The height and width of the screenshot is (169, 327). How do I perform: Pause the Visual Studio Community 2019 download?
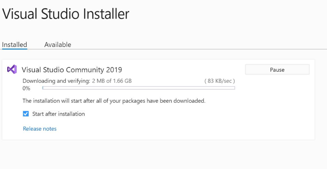(x=277, y=70)
